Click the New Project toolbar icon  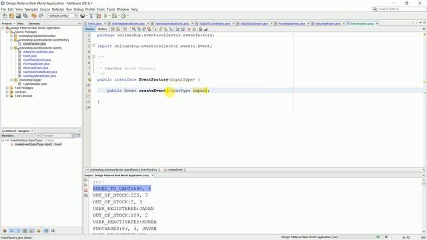point(11,16)
